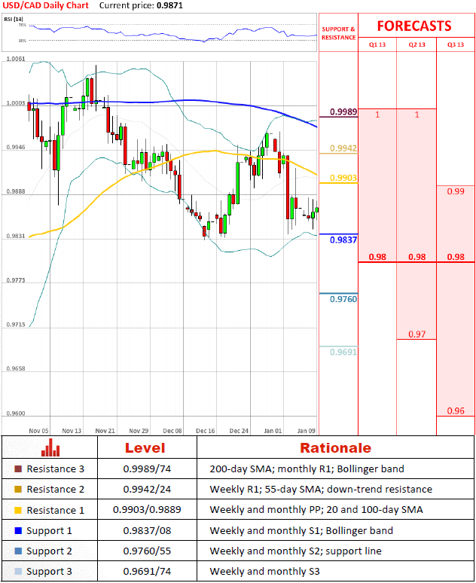The width and height of the screenshot is (476, 583).
Task: Click the 1.0061 price axis label
Action: click(x=16, y=59)
